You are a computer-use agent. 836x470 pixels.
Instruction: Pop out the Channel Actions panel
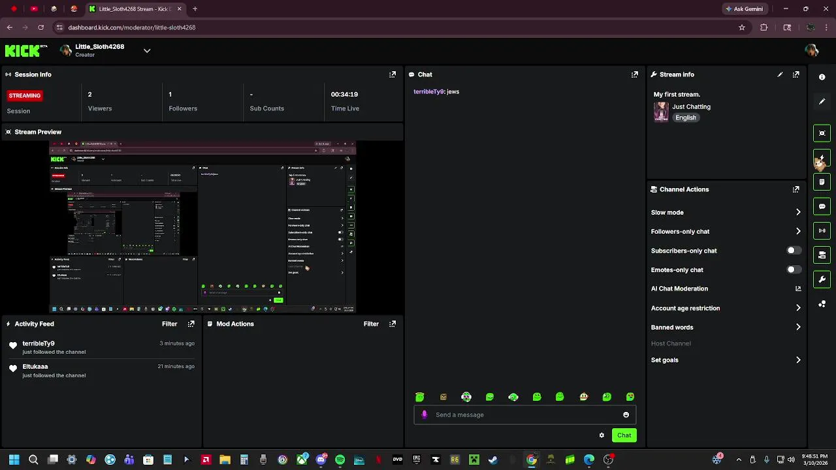796,189
